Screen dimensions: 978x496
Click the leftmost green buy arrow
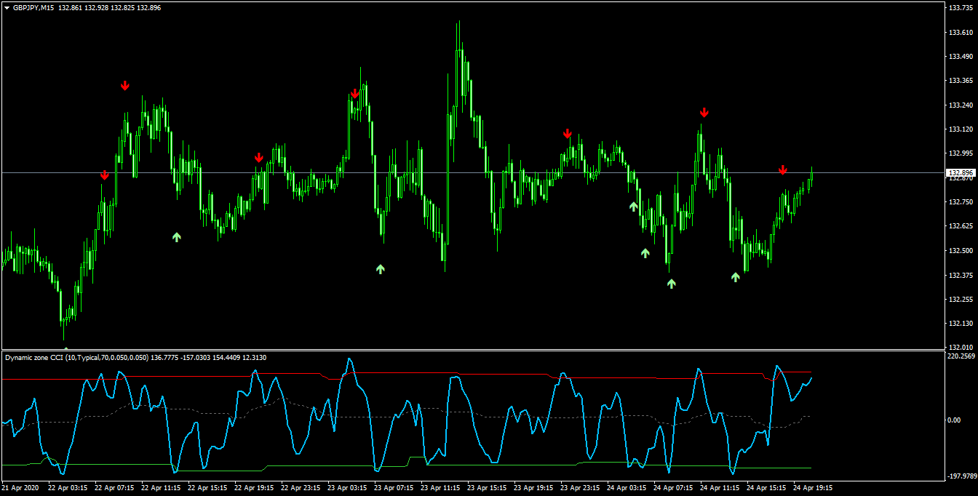tap(176, 236)
